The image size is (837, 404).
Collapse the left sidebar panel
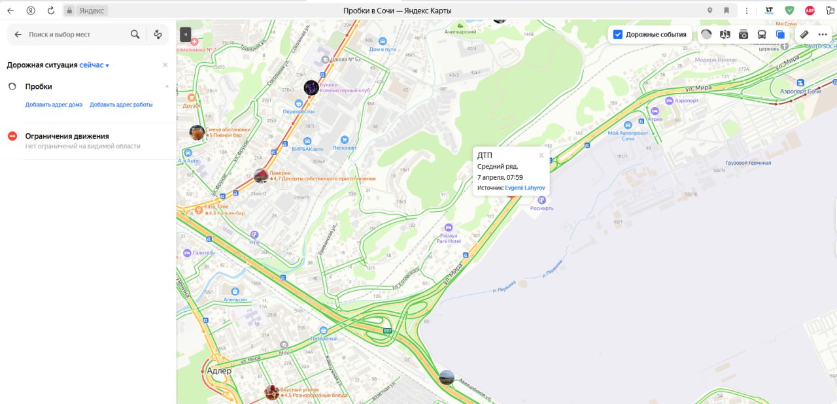(x=186, y=34)
